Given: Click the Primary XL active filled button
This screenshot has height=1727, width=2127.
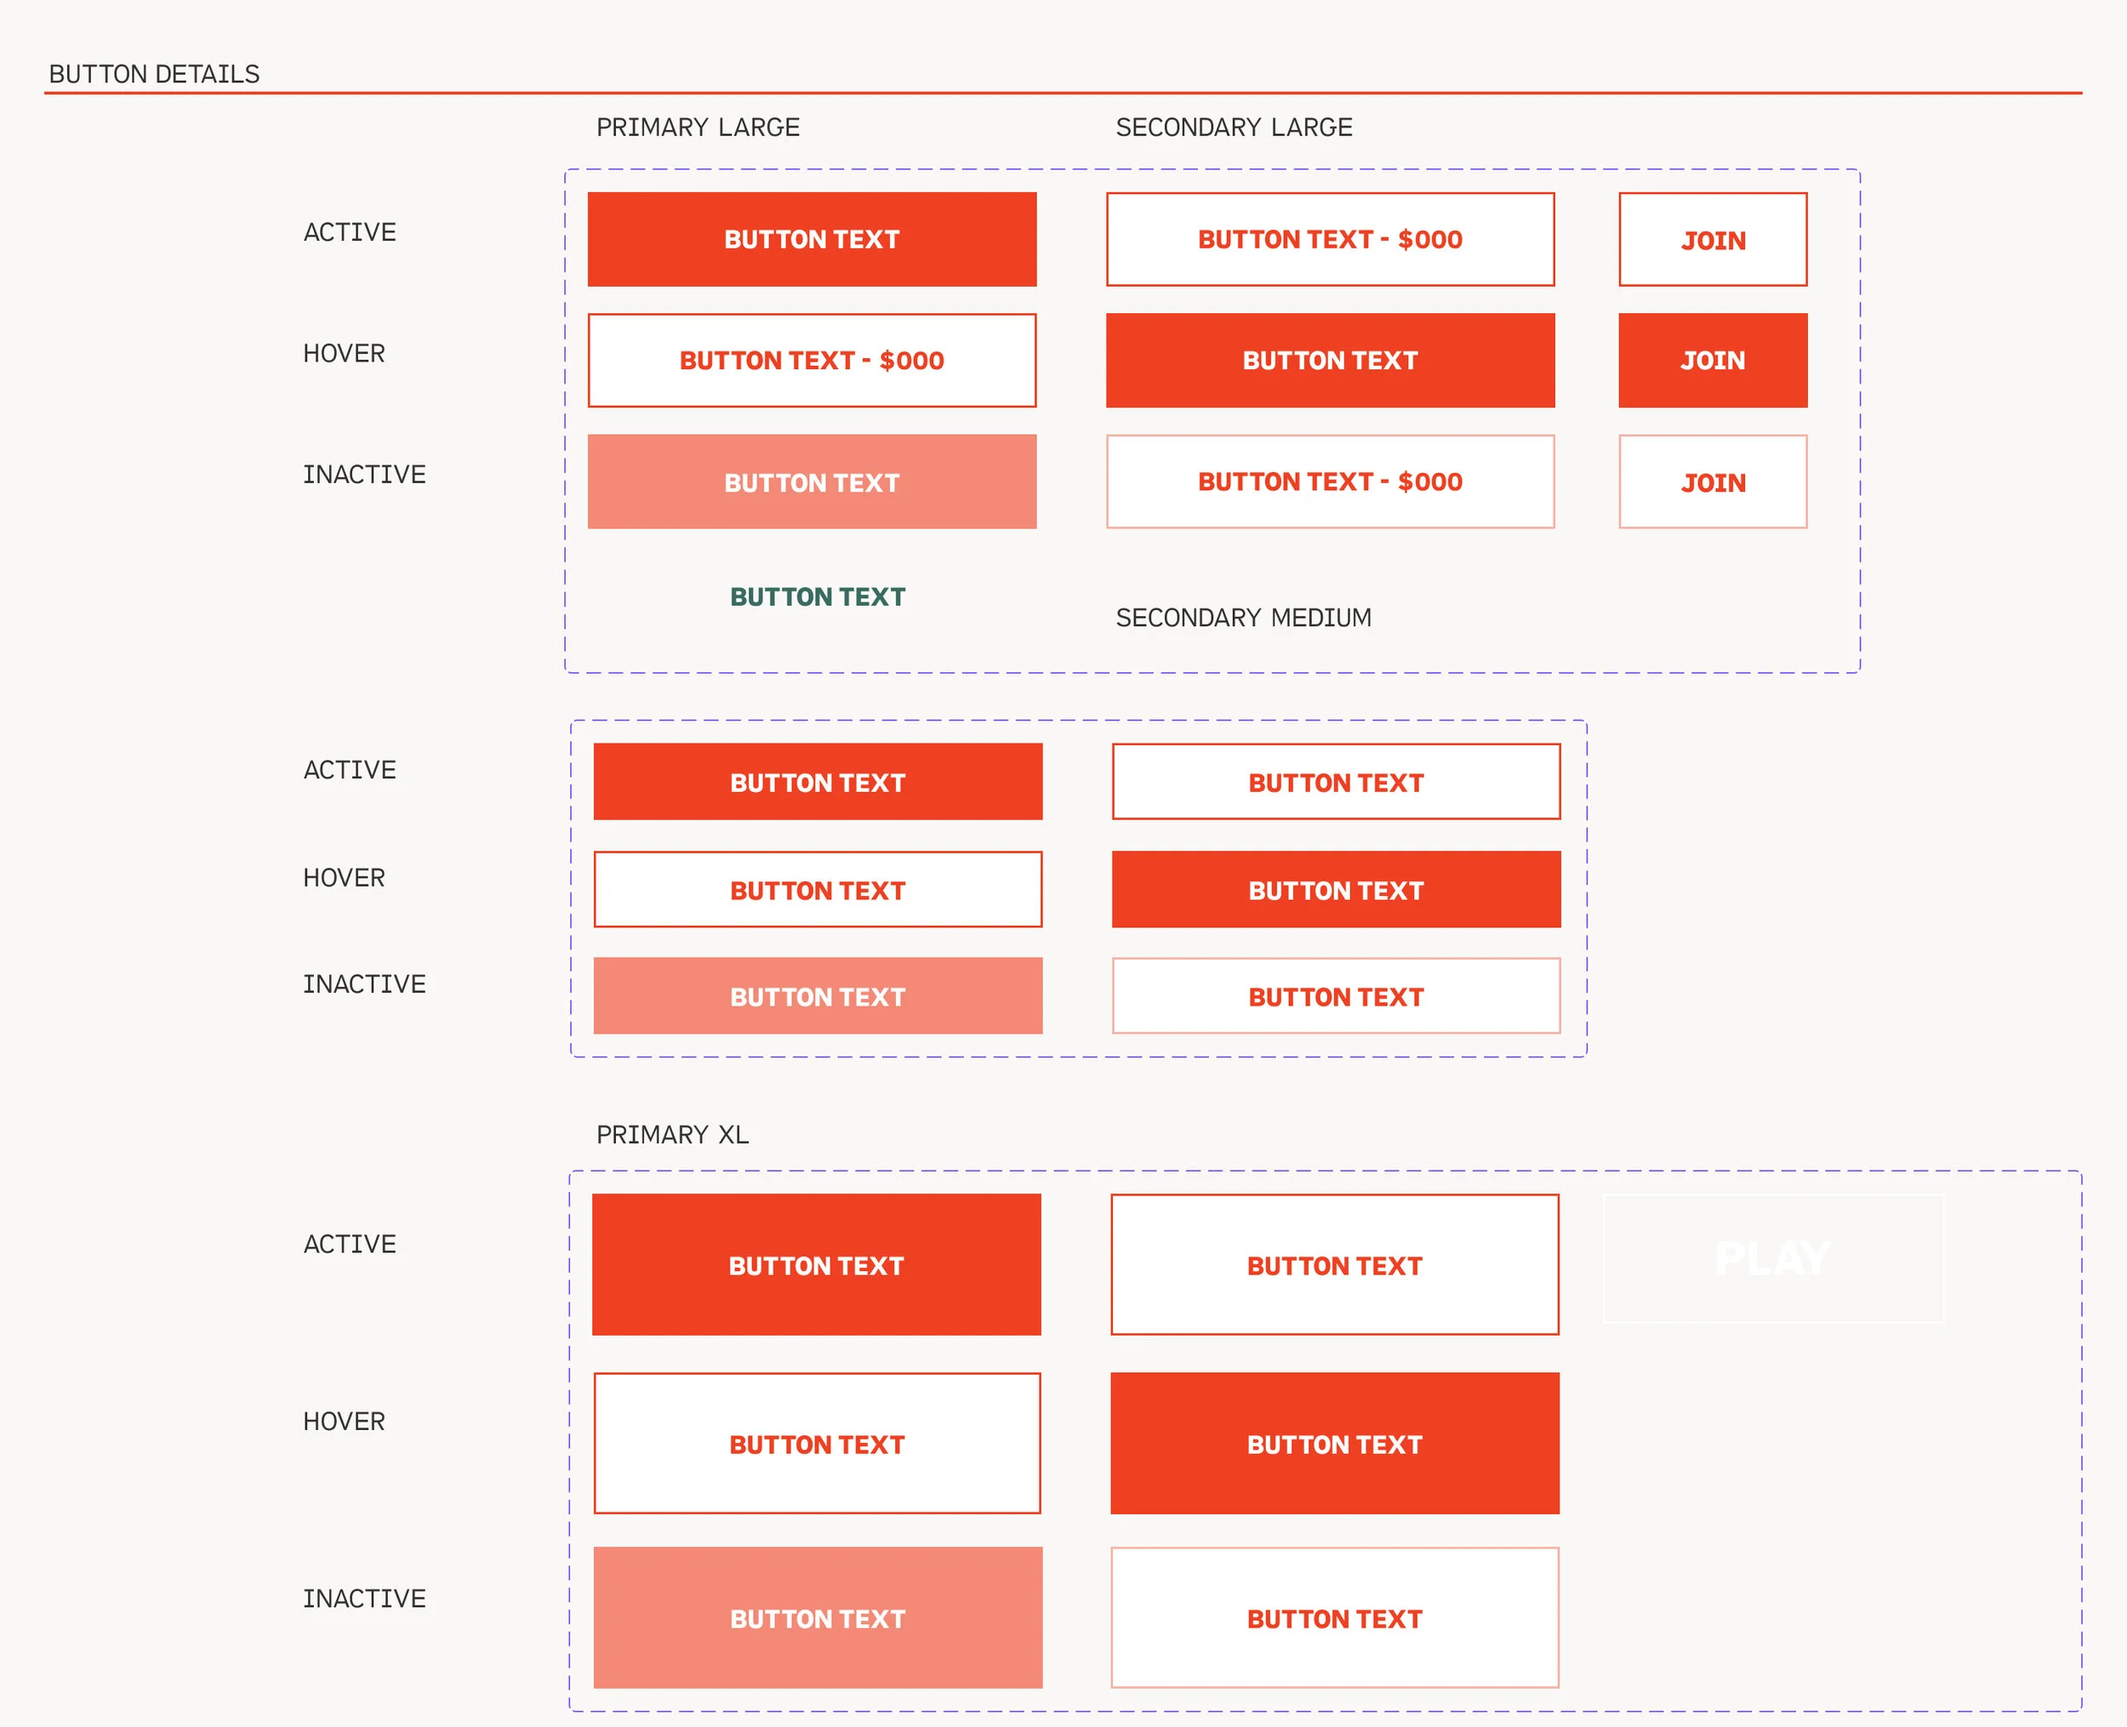Looking at the screenshot, I should coord(816,1264).
